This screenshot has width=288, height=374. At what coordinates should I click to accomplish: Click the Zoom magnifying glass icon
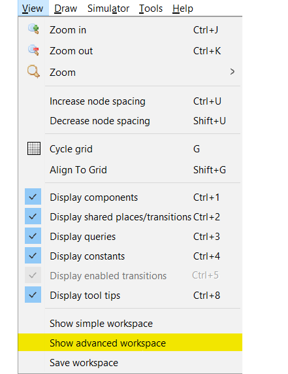[x=33, y=71]
